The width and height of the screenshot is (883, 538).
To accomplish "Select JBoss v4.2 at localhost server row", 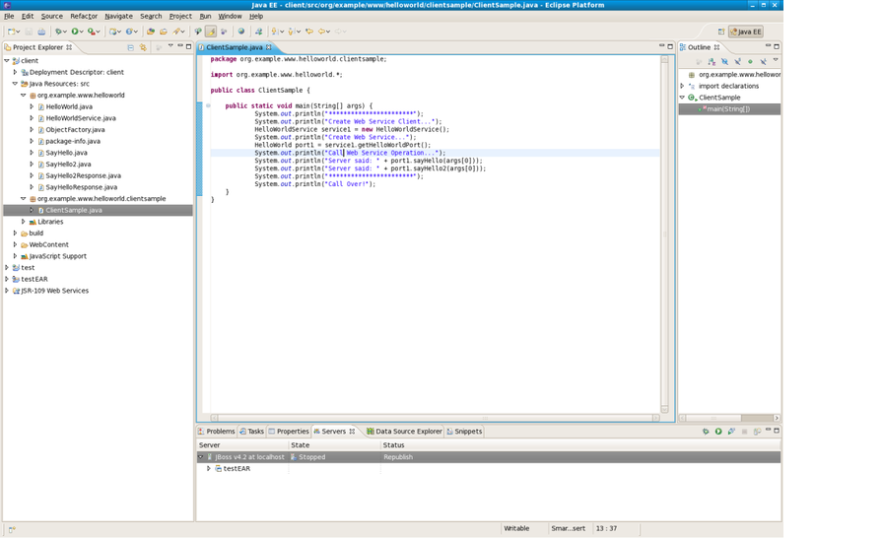I will [x=245, y=457].
